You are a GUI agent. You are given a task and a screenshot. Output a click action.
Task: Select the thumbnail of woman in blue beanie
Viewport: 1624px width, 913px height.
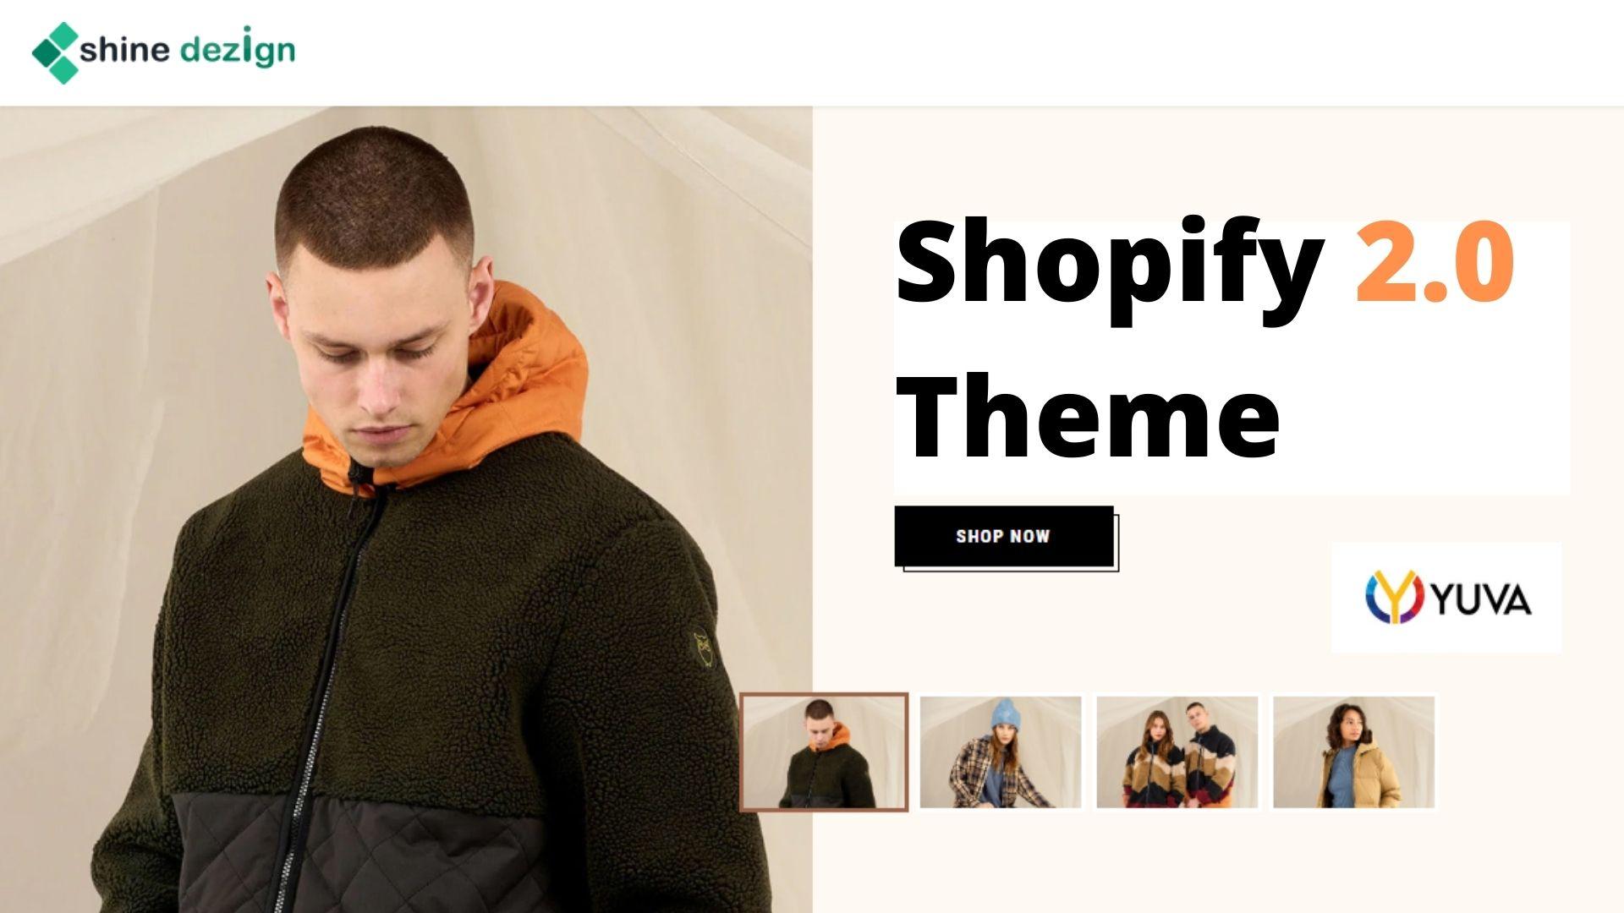[x=1001, y=752]
